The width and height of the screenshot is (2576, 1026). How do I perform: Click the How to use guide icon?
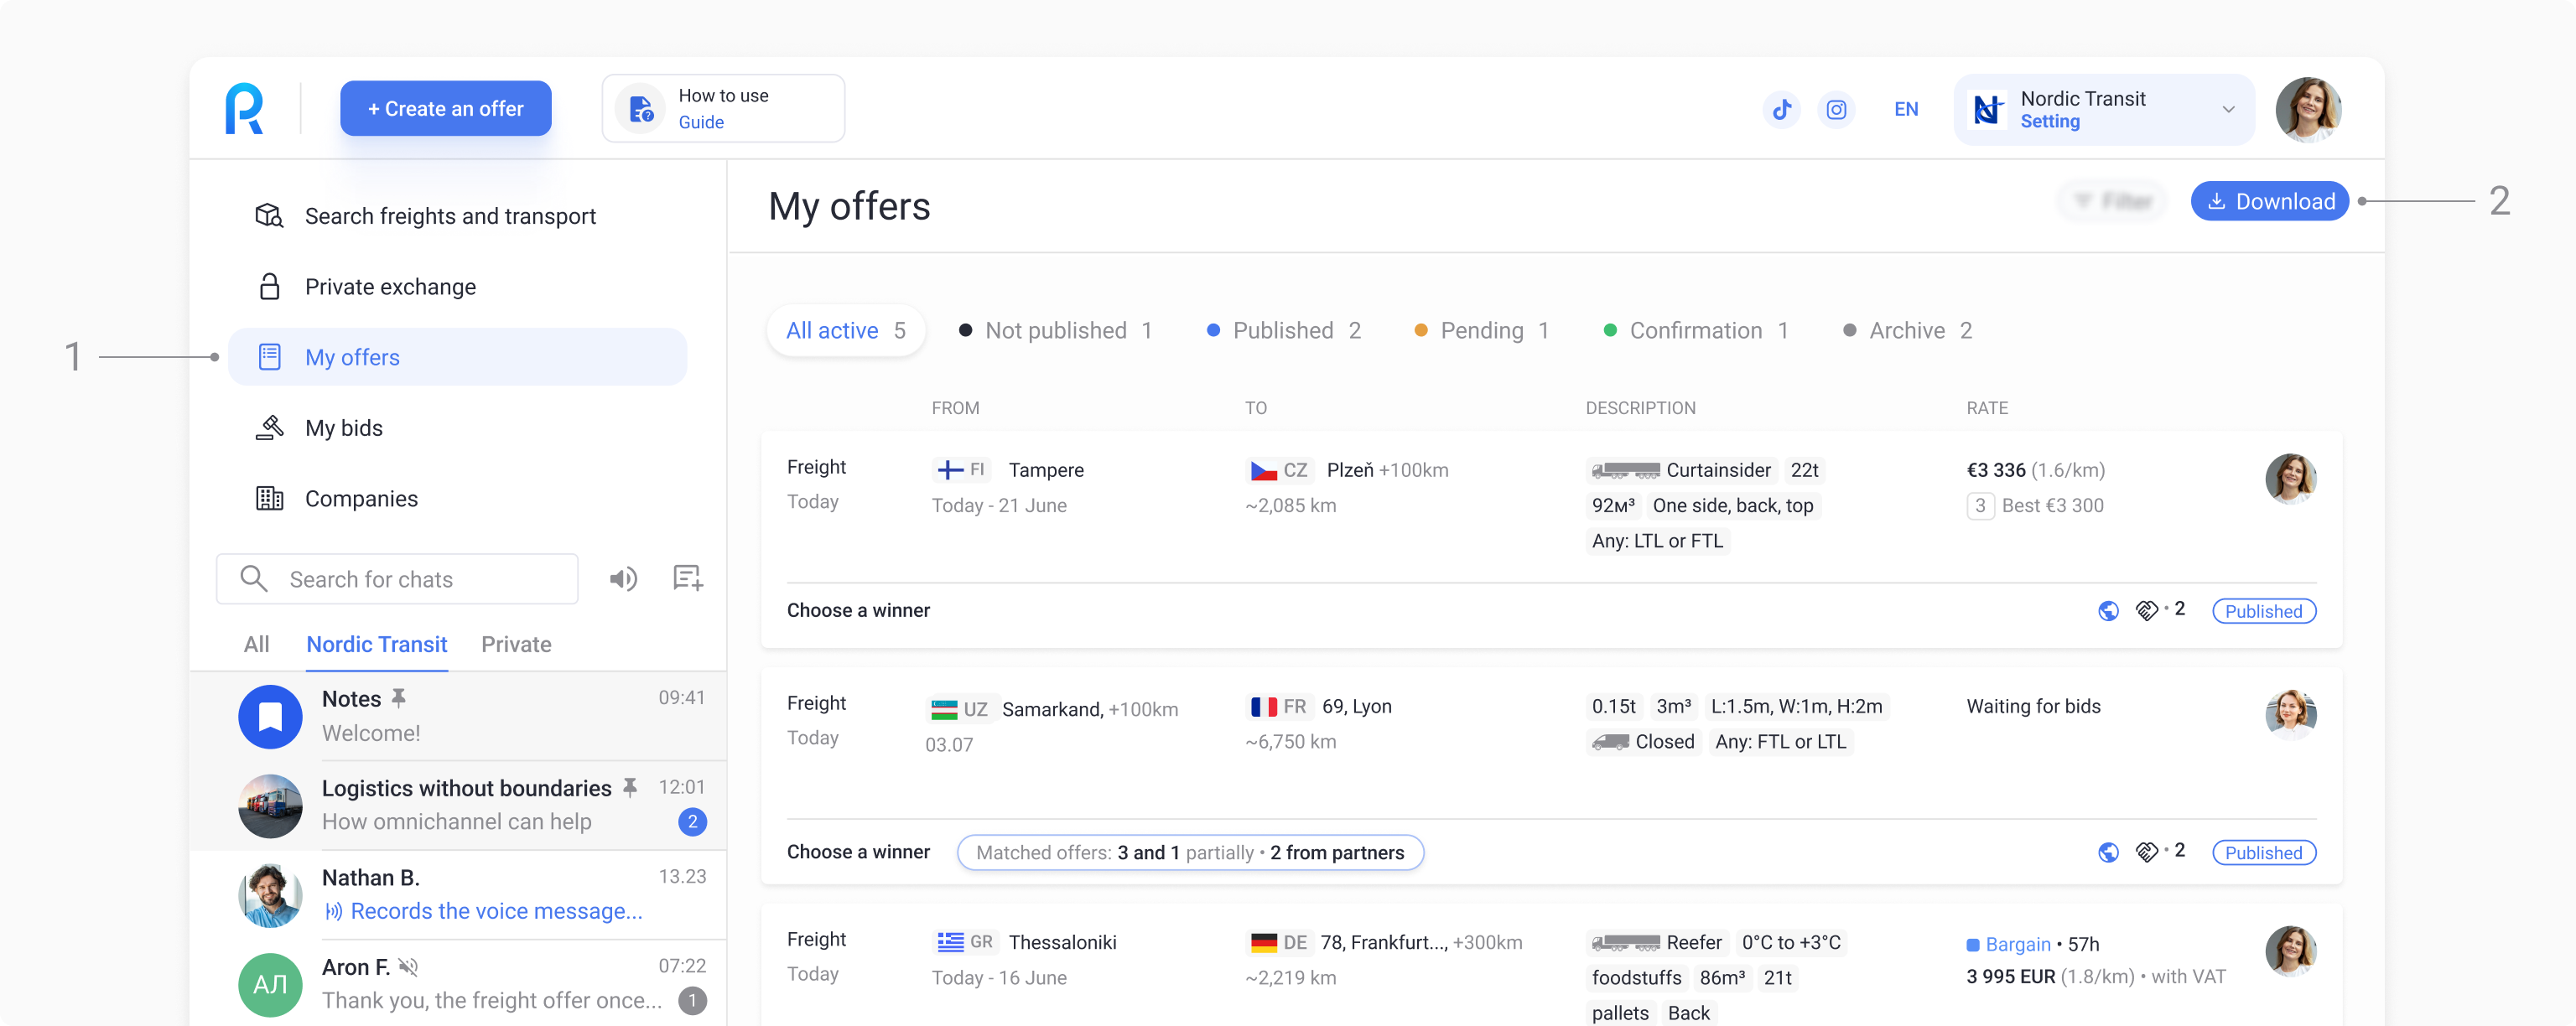[641, 108]
